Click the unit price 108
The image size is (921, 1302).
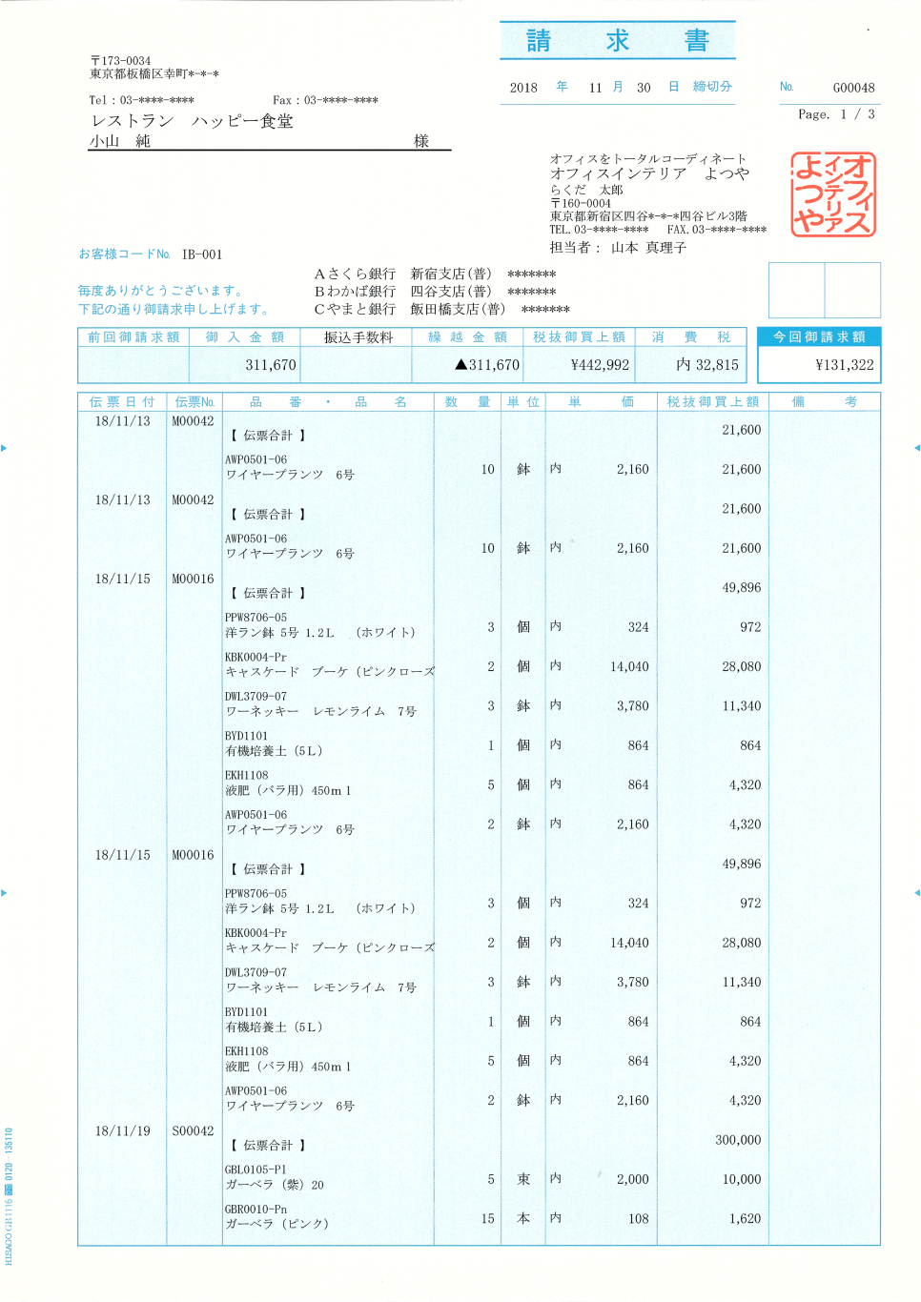[x=639, y=1218]
